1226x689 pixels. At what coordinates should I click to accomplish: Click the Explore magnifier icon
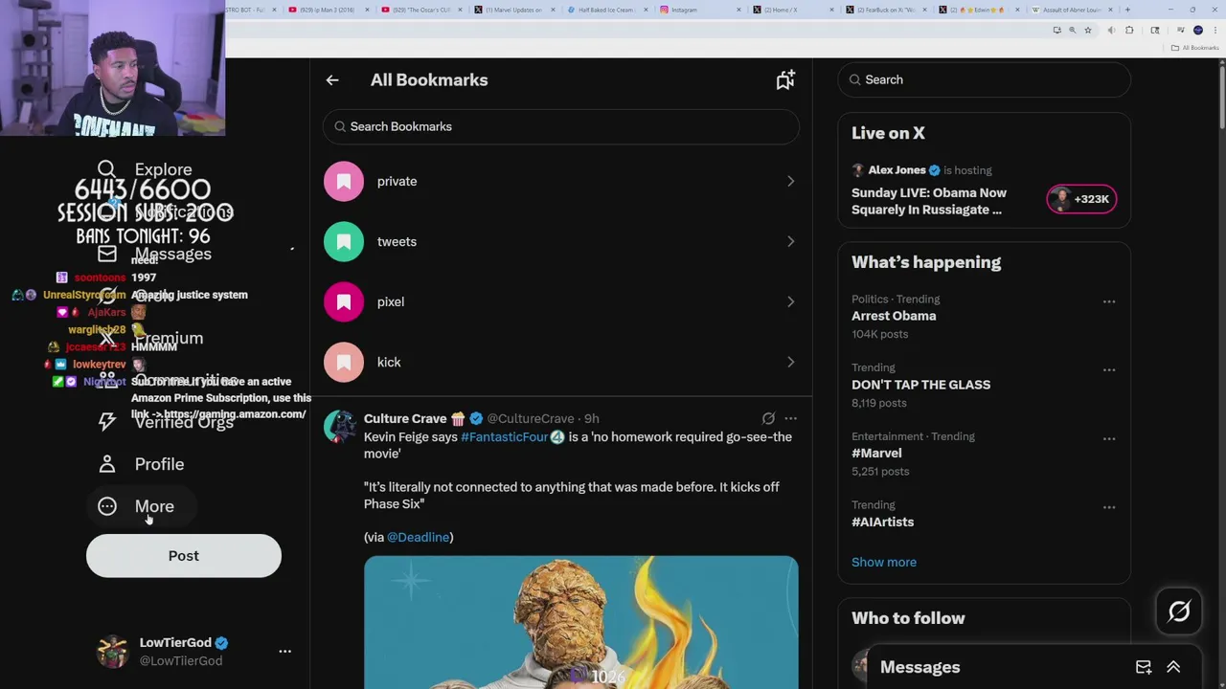107,169
